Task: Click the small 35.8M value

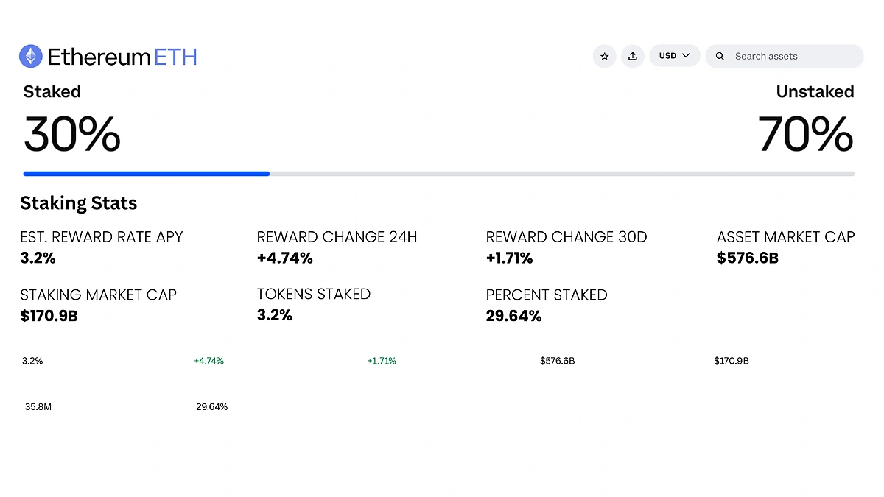Action: (x=38, y=407)
